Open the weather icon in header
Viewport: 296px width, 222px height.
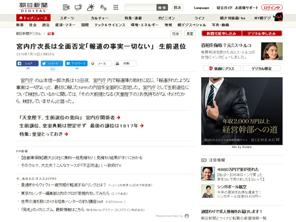[91, 7]
